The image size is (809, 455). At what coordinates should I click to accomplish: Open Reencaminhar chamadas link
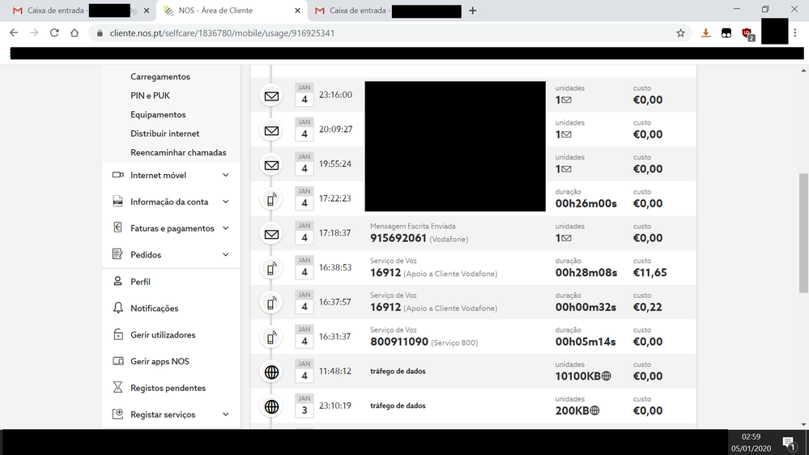pyautogui.click(x=178, y=152)
